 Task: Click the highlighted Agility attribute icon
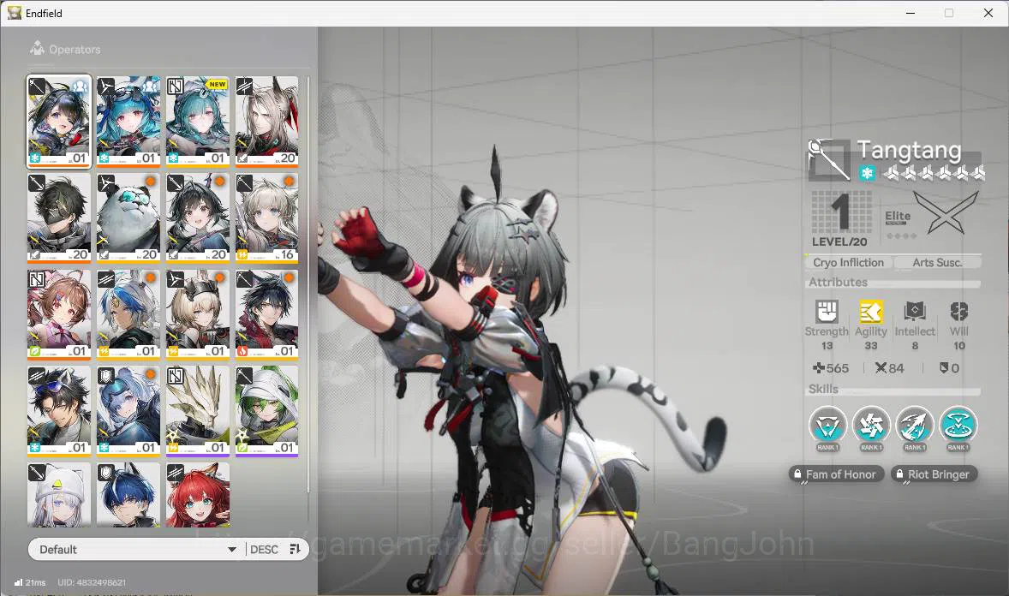coord(870,312)
